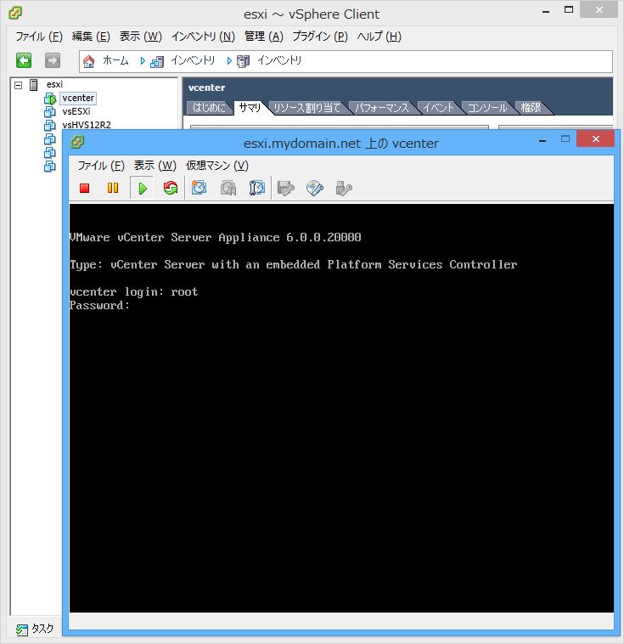Switch to the コンソール tab

[x=487, y=108]
